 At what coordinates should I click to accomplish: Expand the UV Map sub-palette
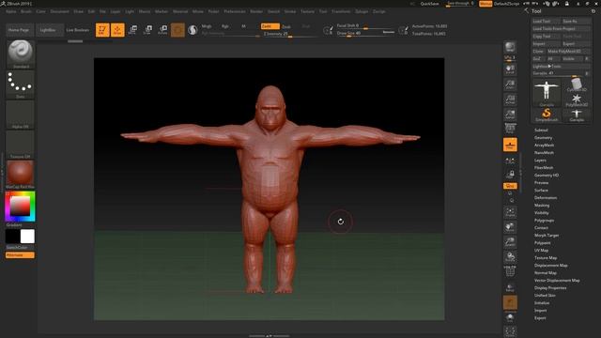pos(541,251)
